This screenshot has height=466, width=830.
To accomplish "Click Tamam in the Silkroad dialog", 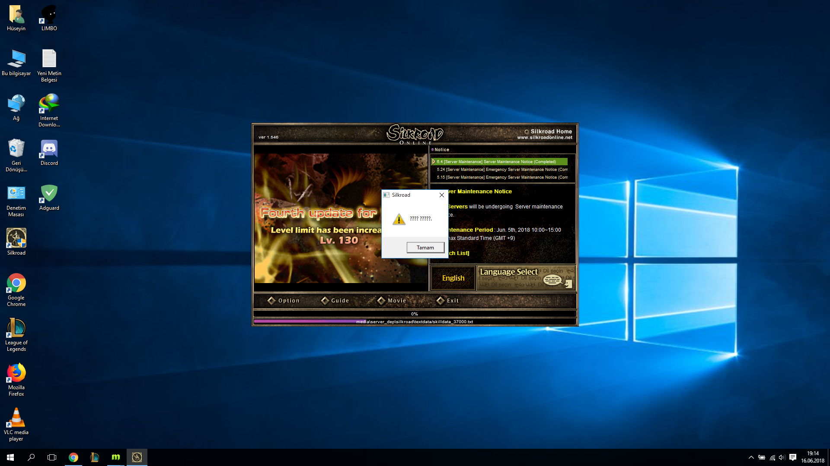I will pos(425,247).
